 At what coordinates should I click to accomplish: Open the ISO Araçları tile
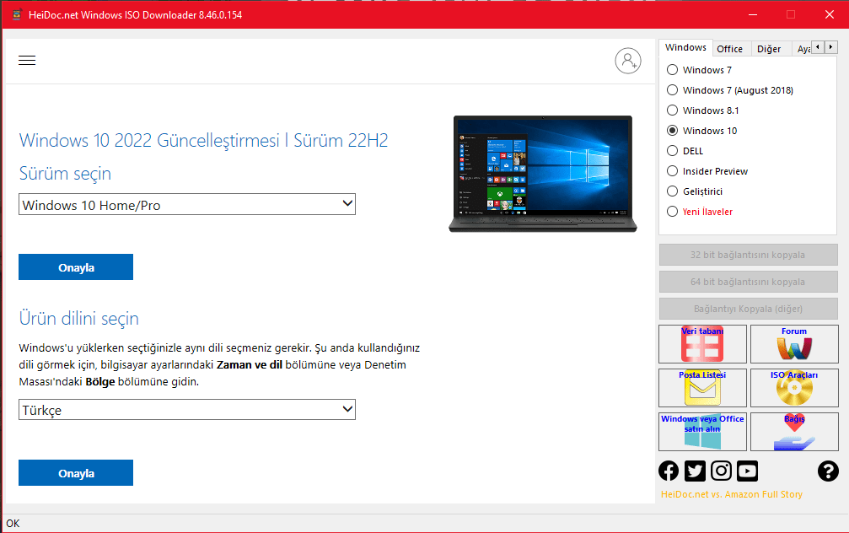pos(793,388)
